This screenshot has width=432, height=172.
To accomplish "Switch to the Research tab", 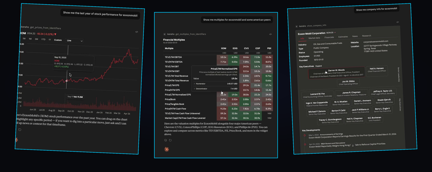I will (x=366, y=36).
